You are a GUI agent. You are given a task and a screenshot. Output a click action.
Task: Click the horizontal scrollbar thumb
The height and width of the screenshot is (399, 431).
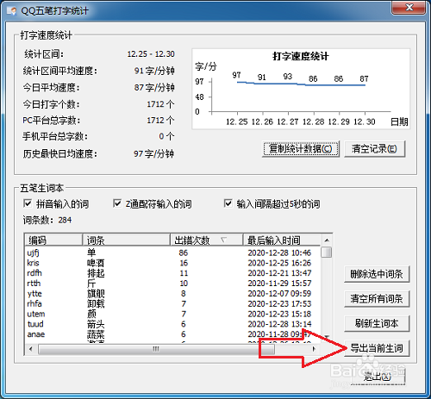[156, 349]
